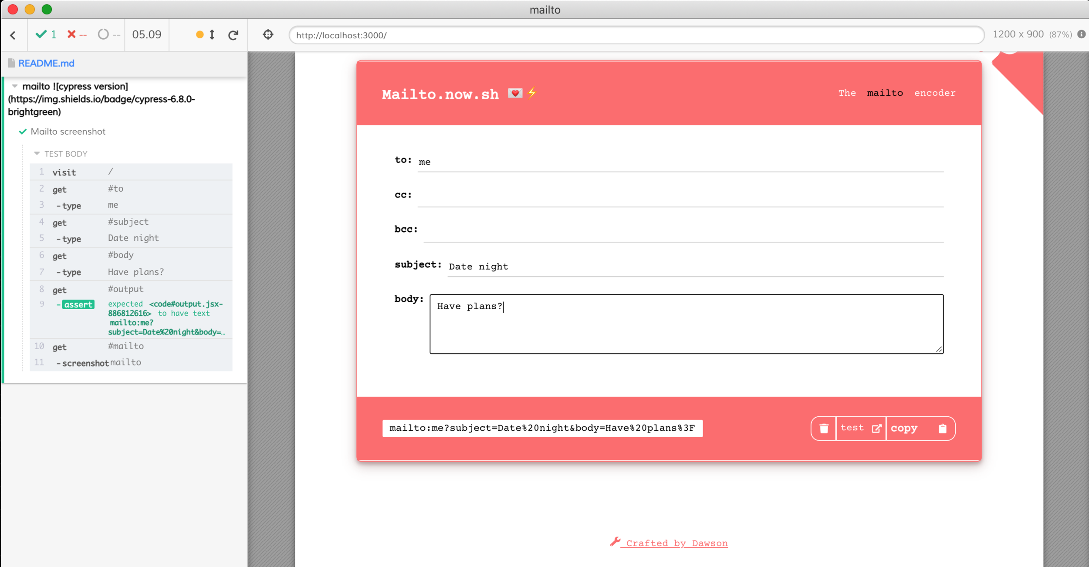Open the selector playground crosshair icon
The width and height of the screenshot is (1089, 567).
(268, 34)
